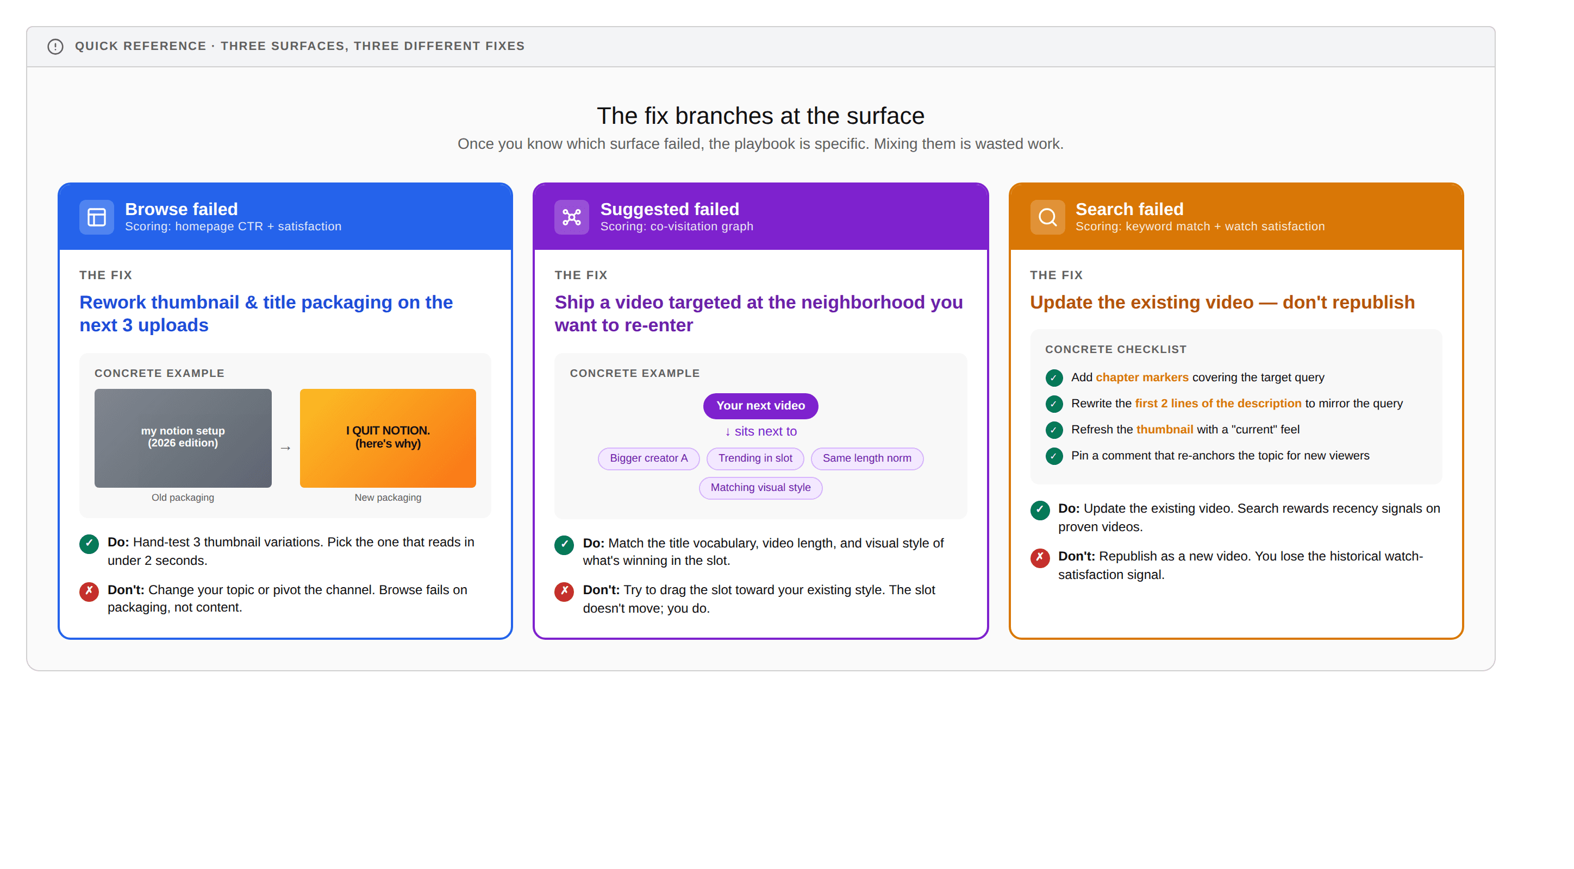Toggle the chapter markers checklist checkmark
Image resolution: width=1574 pixels, height=869 pixels.
point(1054,378)
